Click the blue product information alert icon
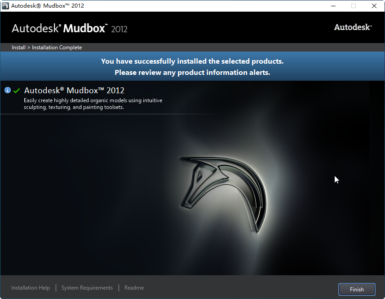 [x=8, y=90]
